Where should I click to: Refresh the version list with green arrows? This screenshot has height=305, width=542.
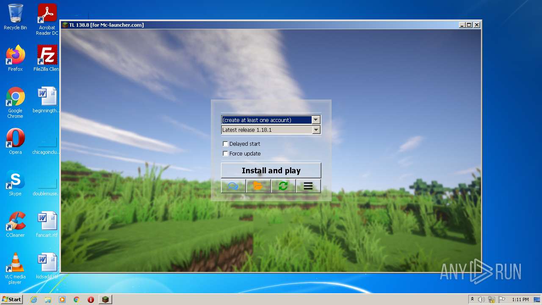pyautogui.click(x=283, y=186)
